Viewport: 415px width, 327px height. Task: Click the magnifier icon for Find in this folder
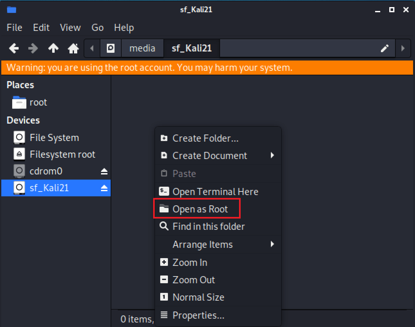click(164, 226)
